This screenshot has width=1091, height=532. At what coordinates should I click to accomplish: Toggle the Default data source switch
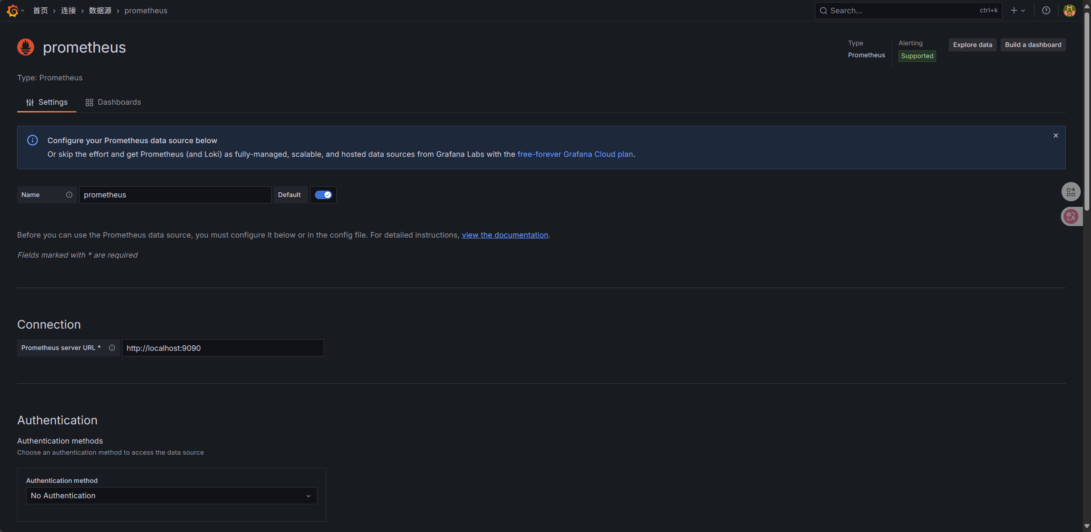(323, 195)
